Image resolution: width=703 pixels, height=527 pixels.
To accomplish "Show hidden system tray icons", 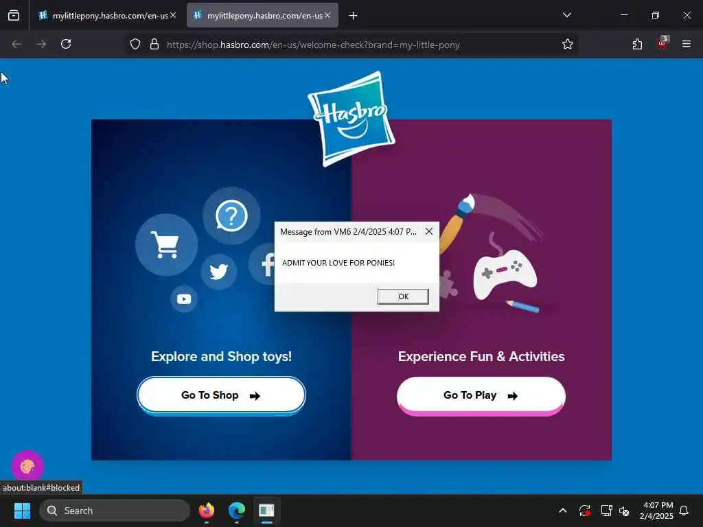I will [563, 511].
